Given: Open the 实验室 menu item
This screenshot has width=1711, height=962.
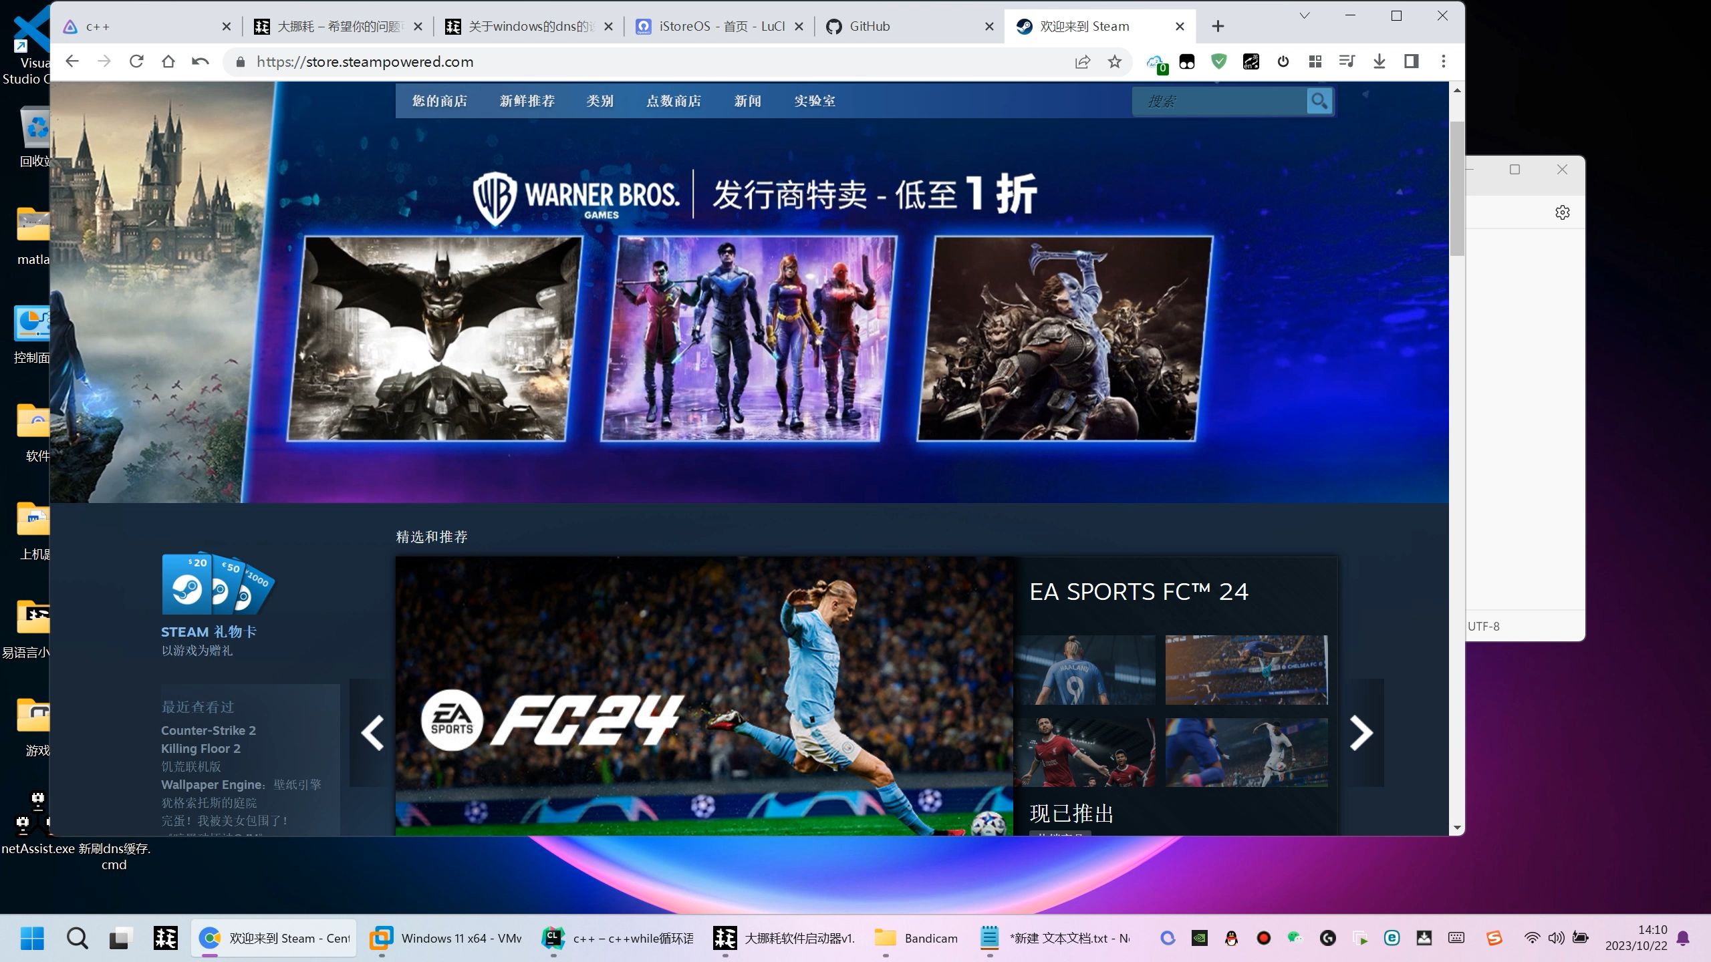Looking at the screenshot, I should tap(815, 101).
